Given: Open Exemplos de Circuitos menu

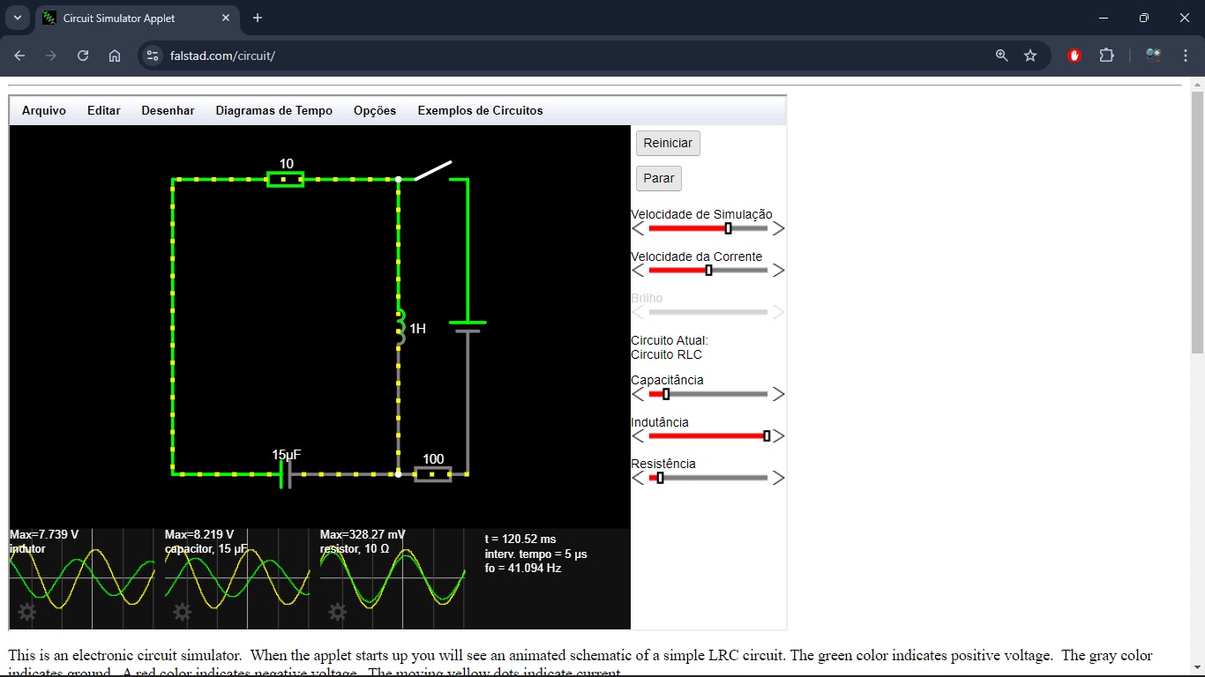Looking at the screenshot, I should (x=480, y=111).
